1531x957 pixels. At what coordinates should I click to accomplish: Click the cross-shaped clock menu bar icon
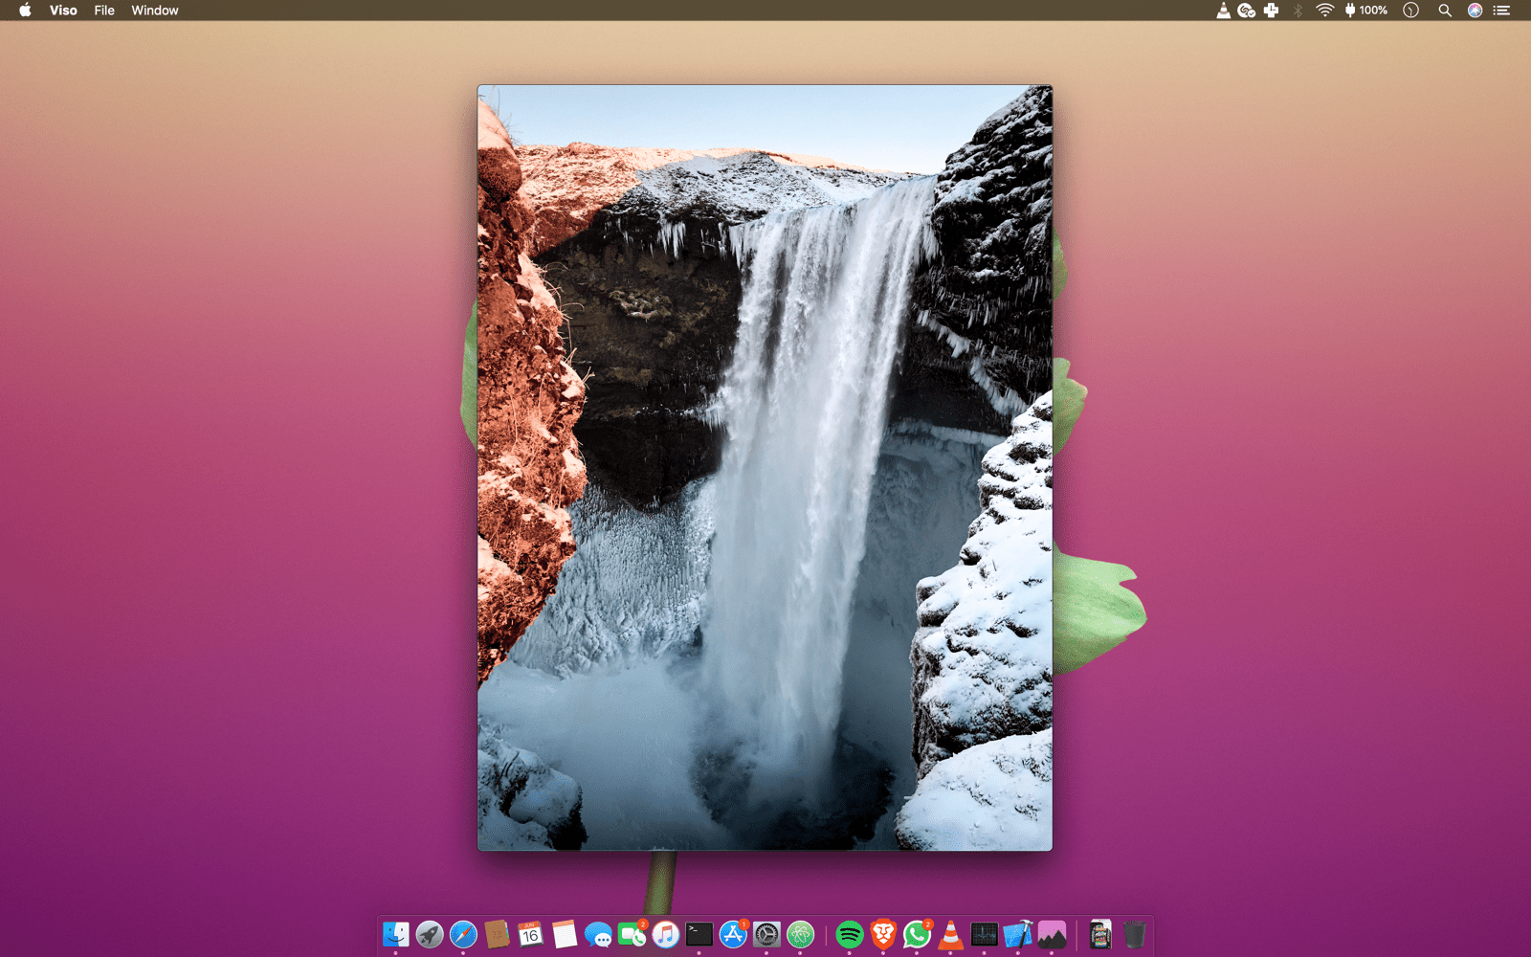pyautogui.click(x=1271, y=11)
